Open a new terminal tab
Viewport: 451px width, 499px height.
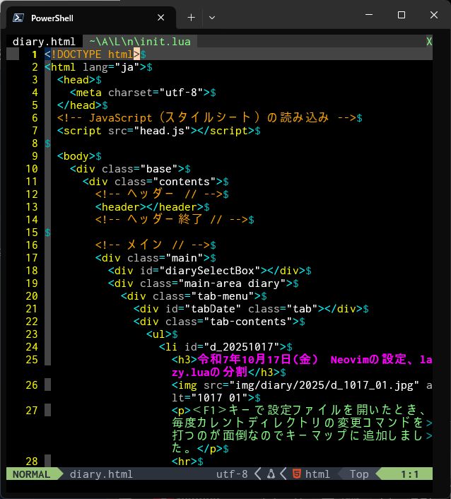click(191, 17)
